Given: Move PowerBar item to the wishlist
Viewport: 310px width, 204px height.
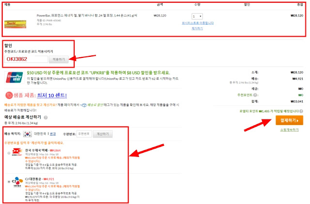Looking at the screenshot, I should click(x=198, y=23).
